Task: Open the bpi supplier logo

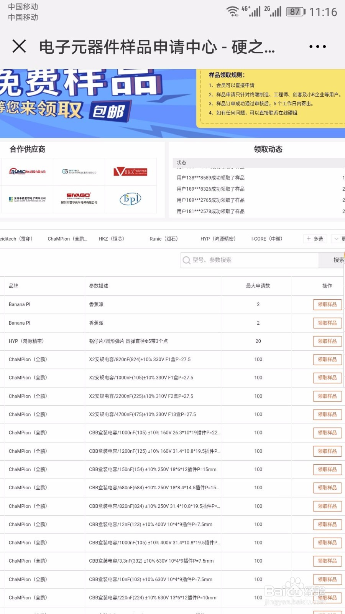Action: coord(131,199)
